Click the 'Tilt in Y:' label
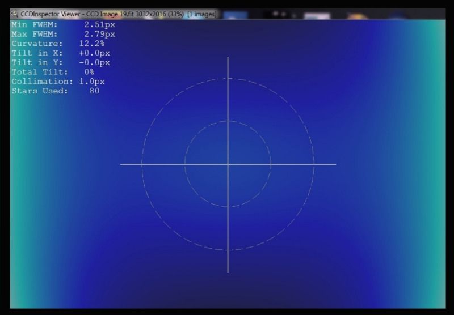Screen dimensions: 454x315 [x=37, y=63]
